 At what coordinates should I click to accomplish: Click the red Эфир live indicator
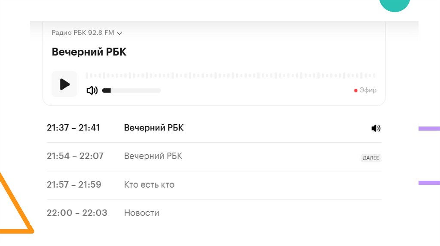(x=365, y=90)
